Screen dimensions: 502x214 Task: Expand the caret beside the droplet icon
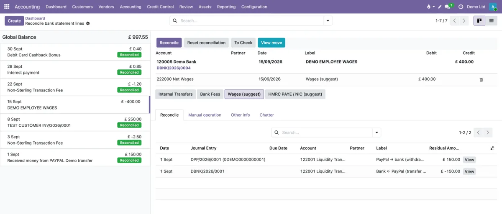pyautogui.click(x=433, y=7)
